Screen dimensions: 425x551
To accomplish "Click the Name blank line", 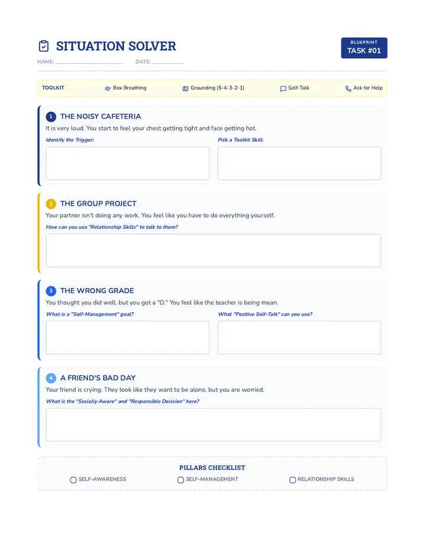I will pos(89,62).
